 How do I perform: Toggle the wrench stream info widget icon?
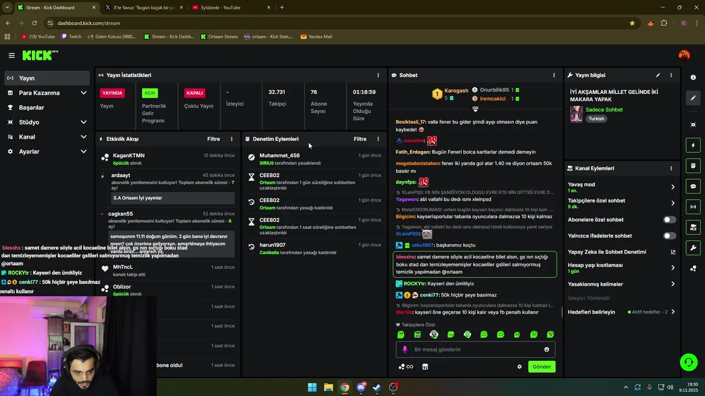point(693,248)
